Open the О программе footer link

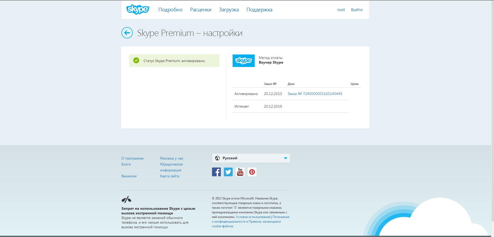132,158
